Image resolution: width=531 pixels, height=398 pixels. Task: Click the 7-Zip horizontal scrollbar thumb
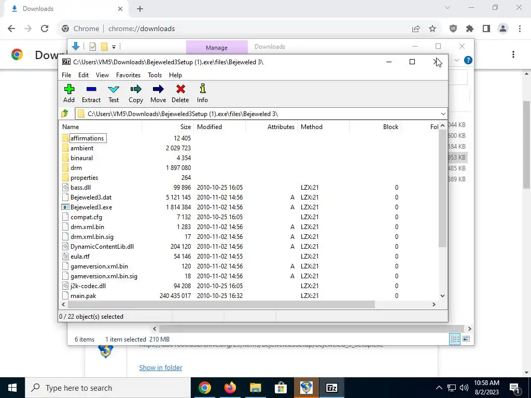(x=221, y=305)
